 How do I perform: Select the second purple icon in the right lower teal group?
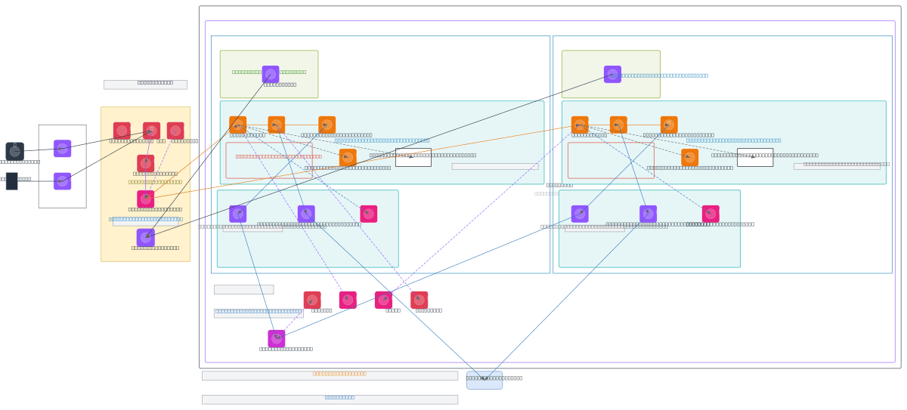(x=648, y=214)
